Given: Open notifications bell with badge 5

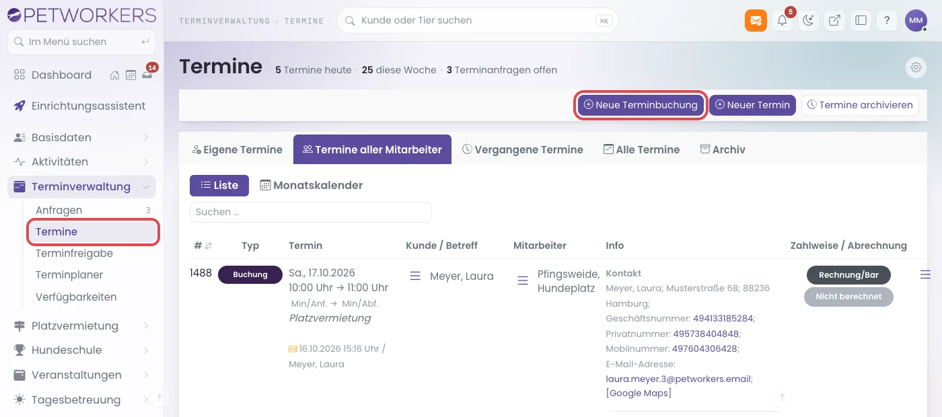Looking at the screenshot, I should 782,20.
